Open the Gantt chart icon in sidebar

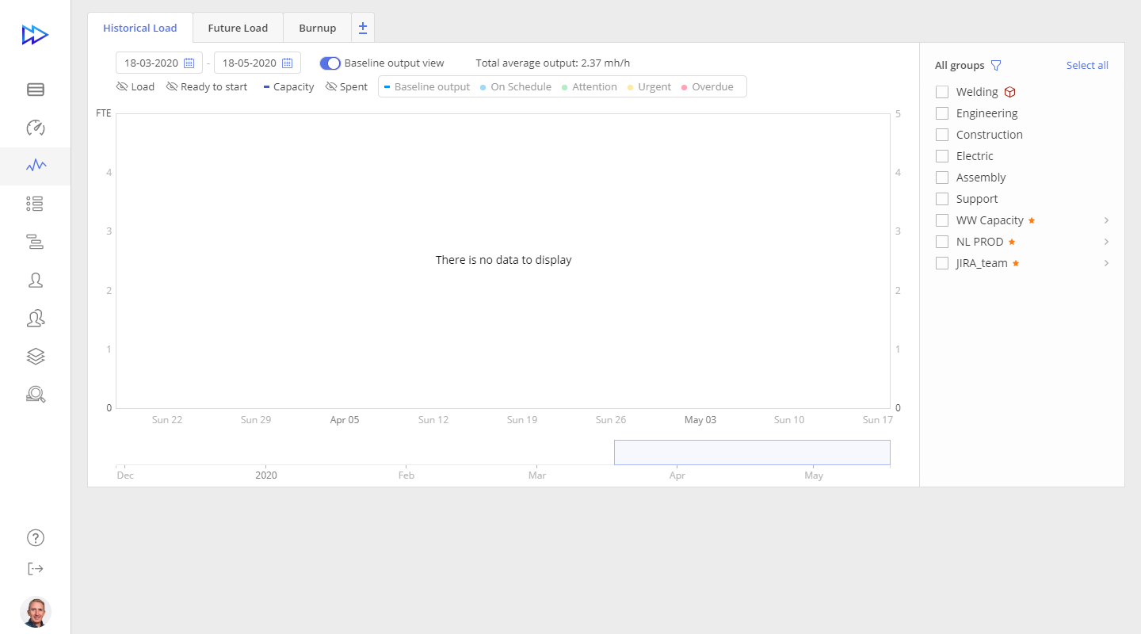[x=35, y=242]
